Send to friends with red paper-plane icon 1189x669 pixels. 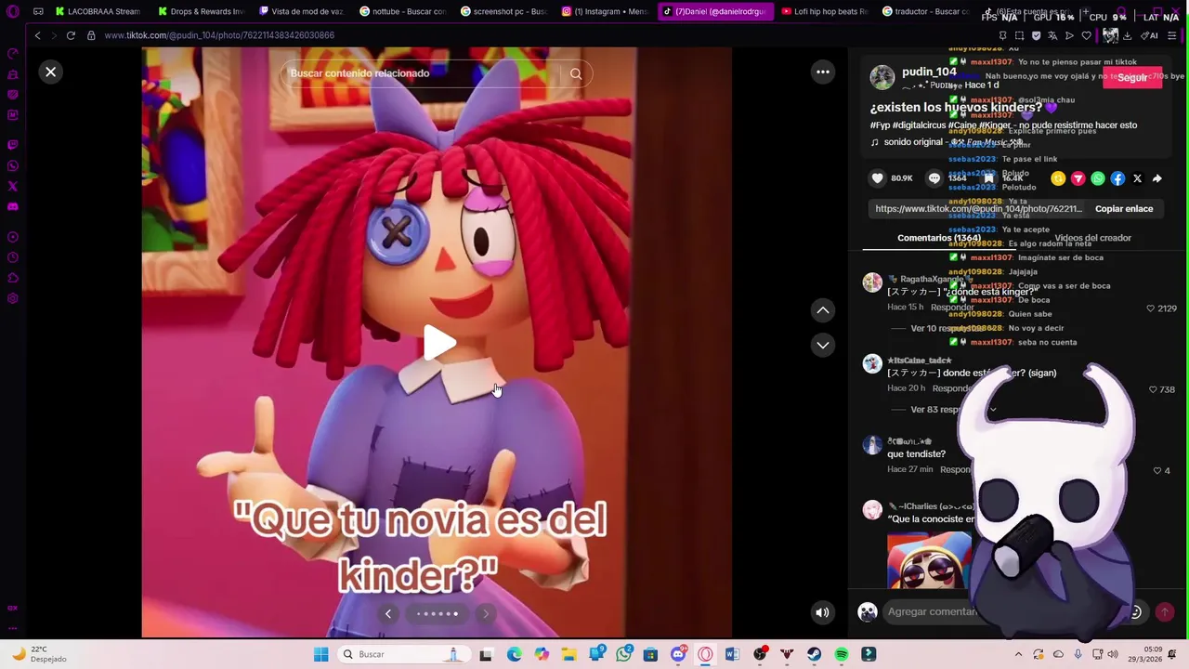click(x=1078, y=178)
